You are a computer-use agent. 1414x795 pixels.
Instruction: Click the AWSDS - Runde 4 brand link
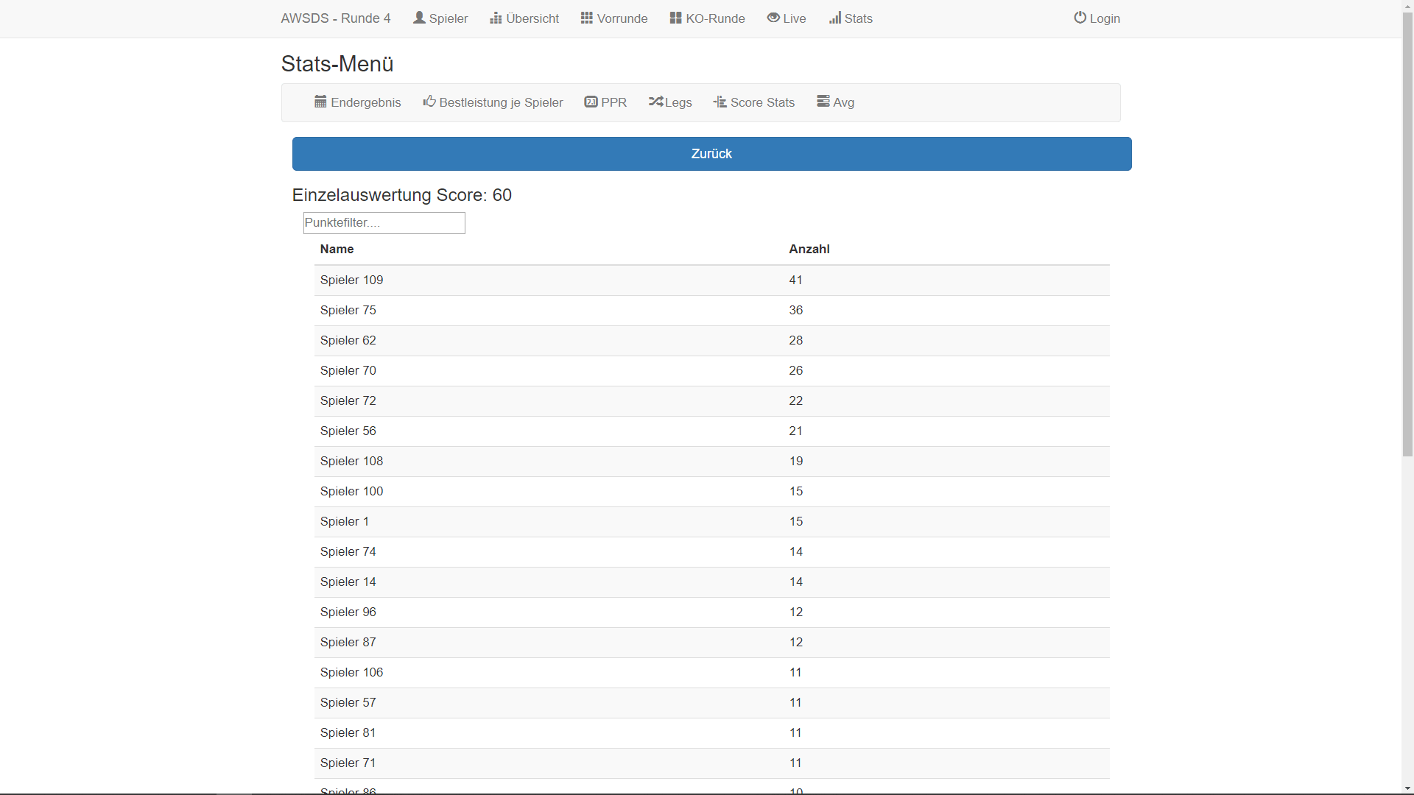(336, 18)
